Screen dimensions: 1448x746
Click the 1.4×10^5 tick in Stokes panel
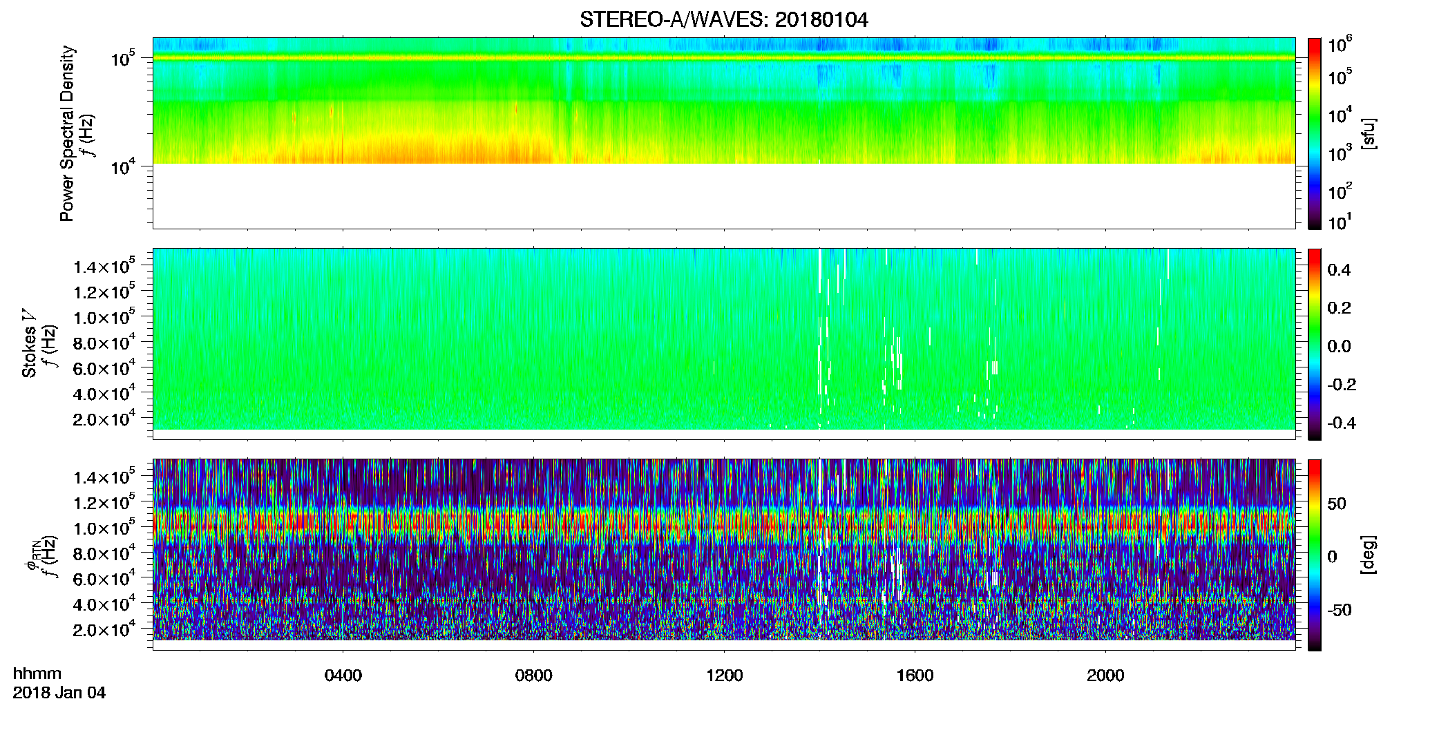point(104,266)
